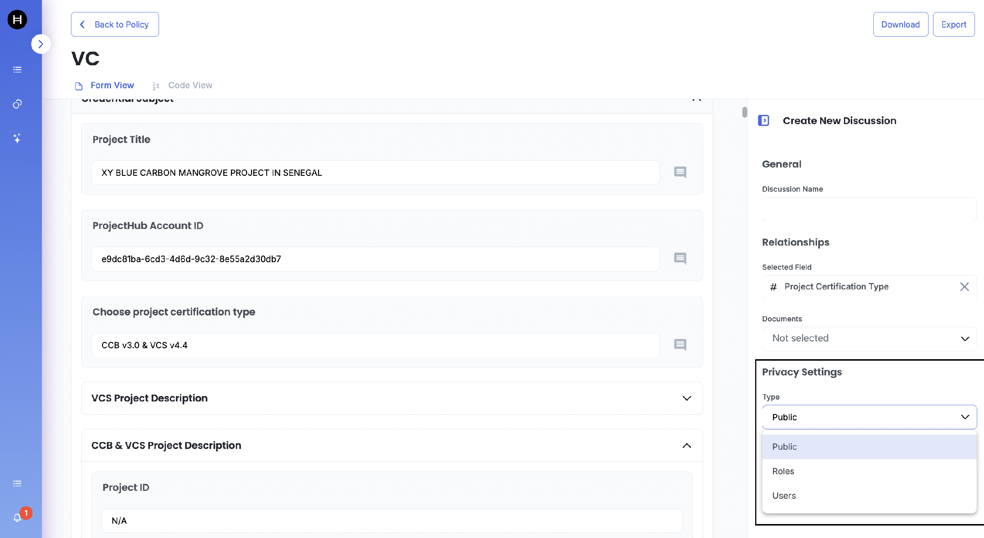This screenshot has width=984, height=538.
Task: Expand the sidebar with the arrow button
Action: [x=40, y=44]
